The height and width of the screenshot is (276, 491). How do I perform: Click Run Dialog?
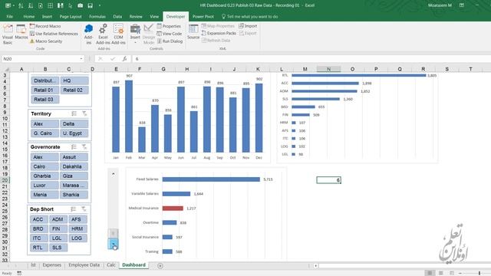[x=170, y=41]
